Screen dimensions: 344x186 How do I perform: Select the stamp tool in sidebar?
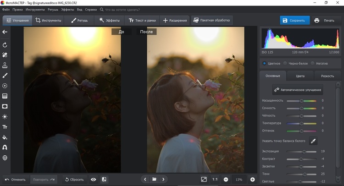pos(5,65)
